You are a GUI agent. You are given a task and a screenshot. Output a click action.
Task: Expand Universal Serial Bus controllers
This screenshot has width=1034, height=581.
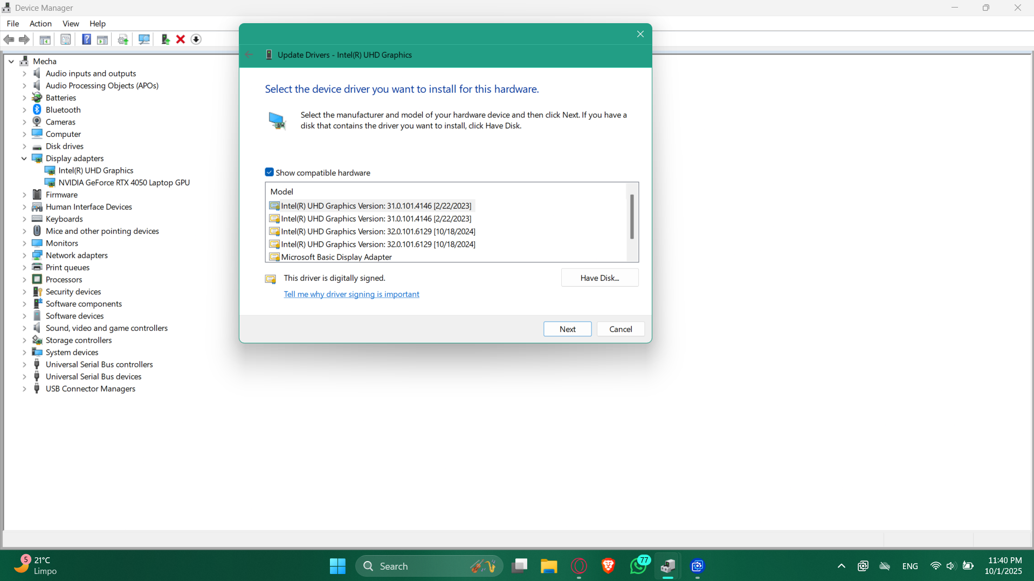(x=24, y=364)
